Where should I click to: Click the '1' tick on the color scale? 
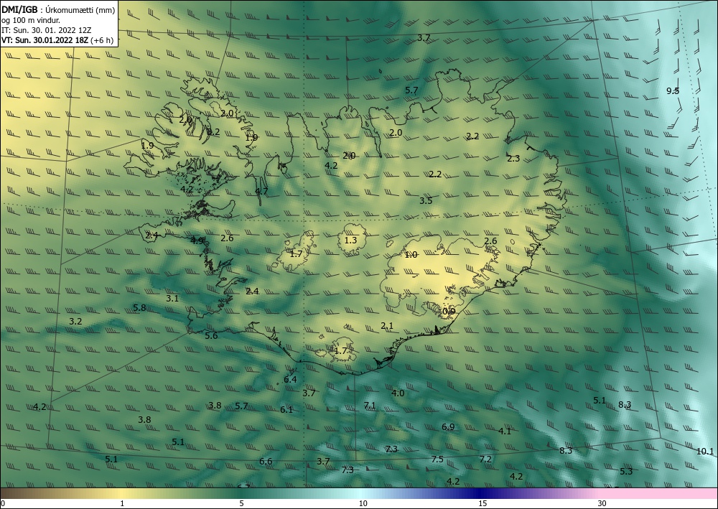click(x=122, y=504)
